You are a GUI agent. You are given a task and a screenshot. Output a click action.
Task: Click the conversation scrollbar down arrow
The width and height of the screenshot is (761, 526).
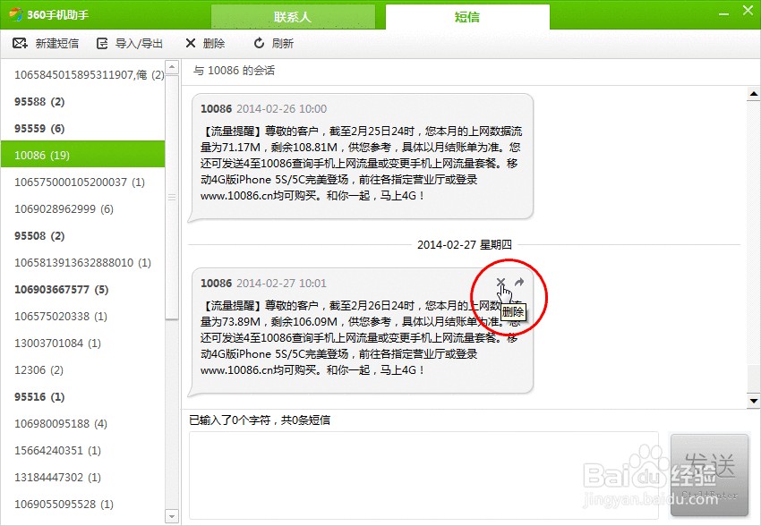point(753,400)
